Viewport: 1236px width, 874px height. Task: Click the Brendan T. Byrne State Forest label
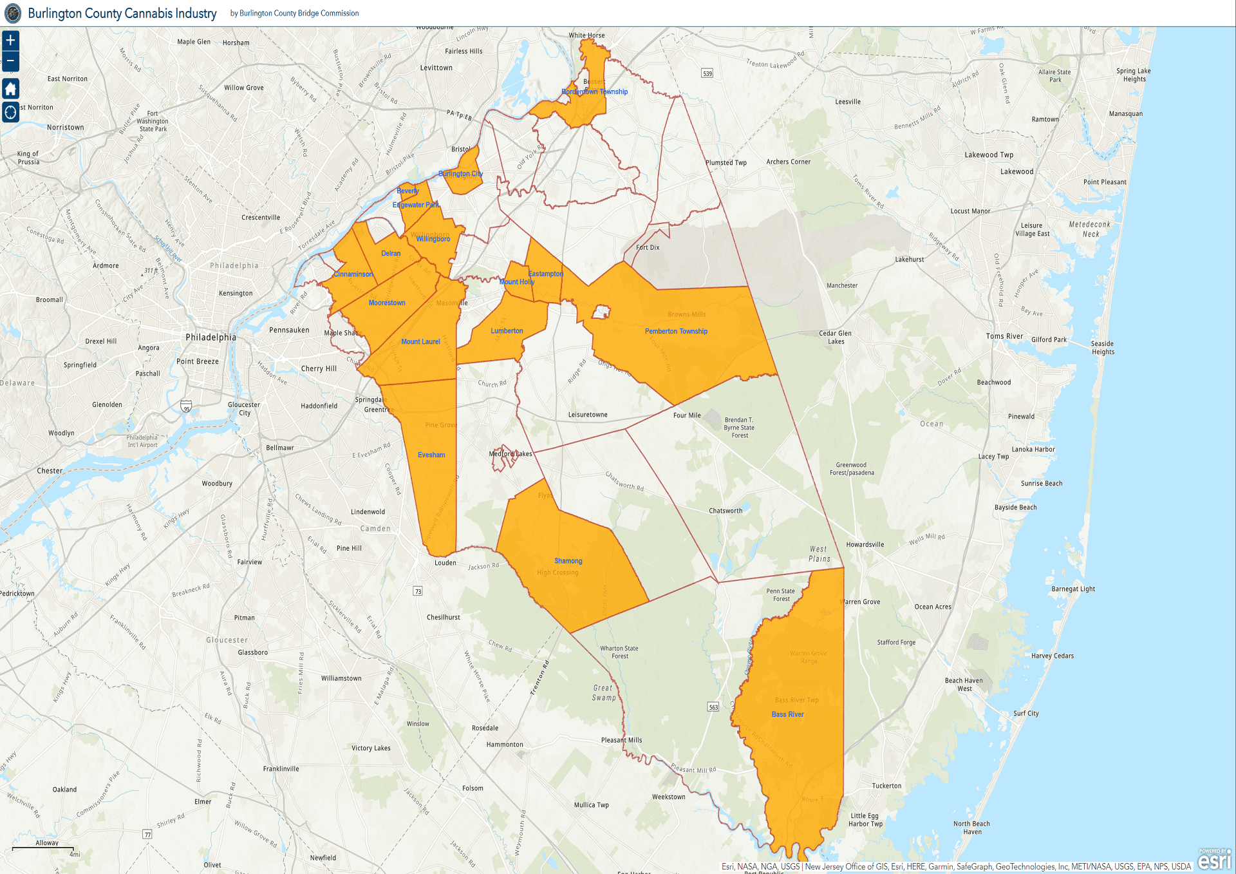739,428
